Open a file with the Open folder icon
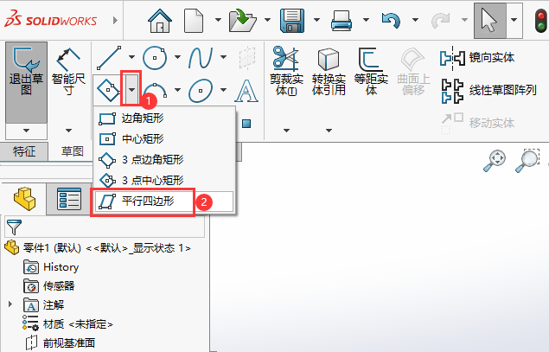549x352 pixels. tap(243, 21)
